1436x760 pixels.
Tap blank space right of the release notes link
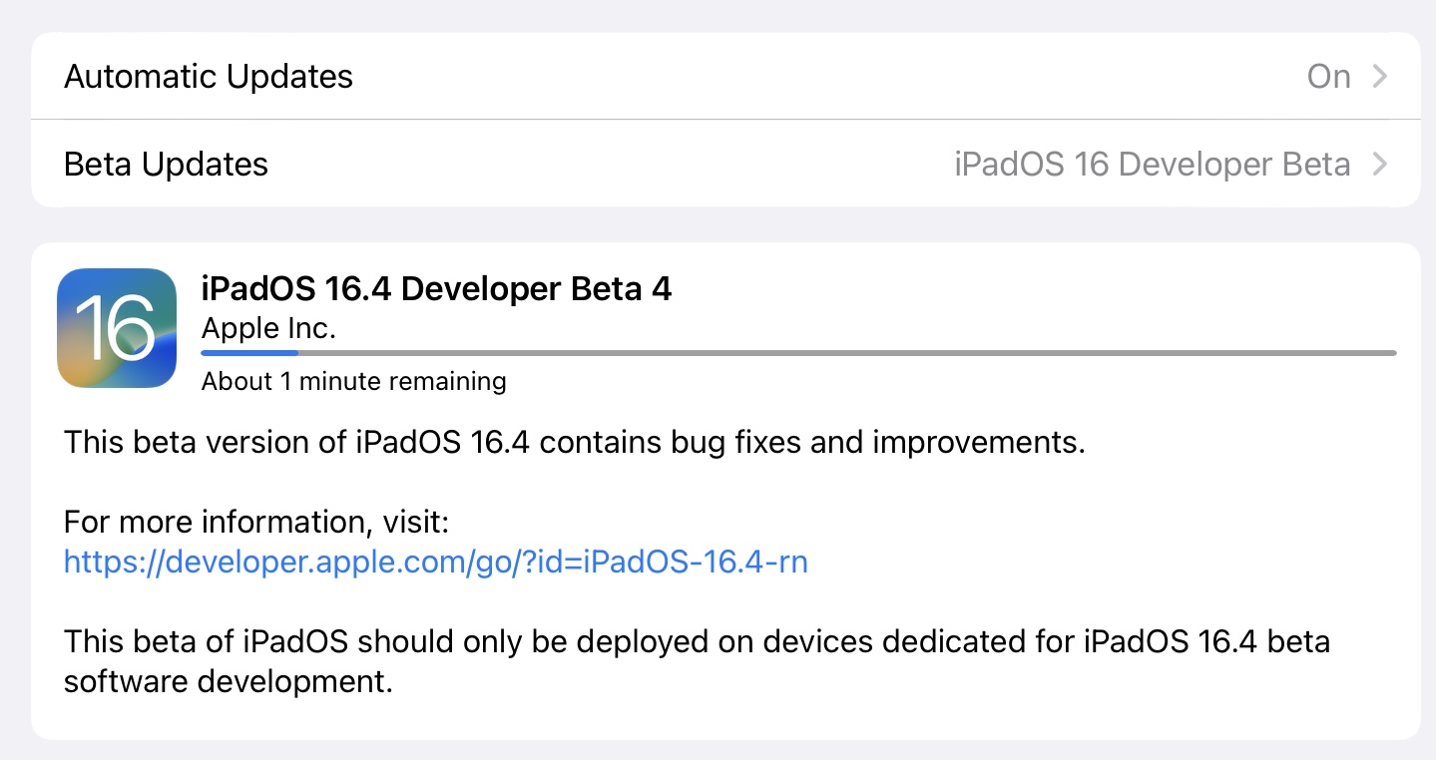pos(1098,563)
